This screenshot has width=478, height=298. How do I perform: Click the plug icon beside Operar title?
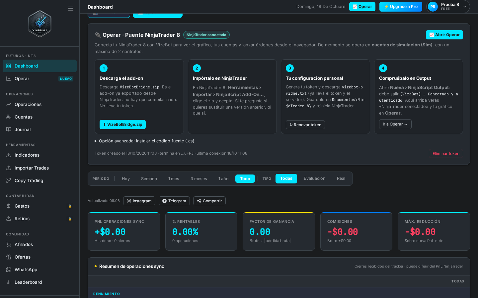[x=98, y=35]
